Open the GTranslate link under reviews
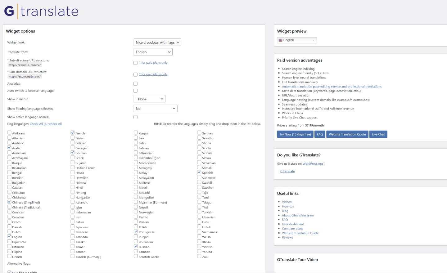 (x=287, y=171)
